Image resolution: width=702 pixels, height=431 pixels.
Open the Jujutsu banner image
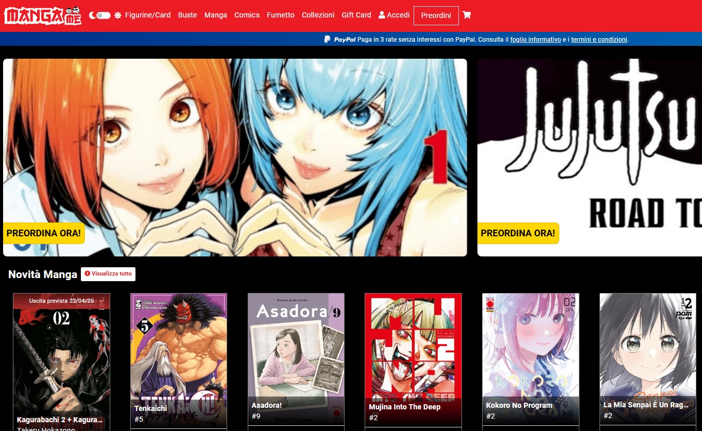pos(590,157)
